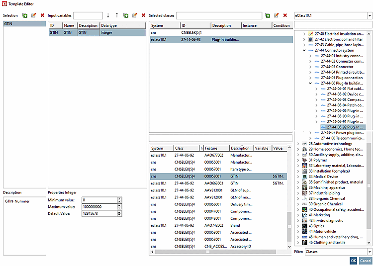Add selected class with green plus icon
The width and height of the screenshot is (373, 266).
268,16
